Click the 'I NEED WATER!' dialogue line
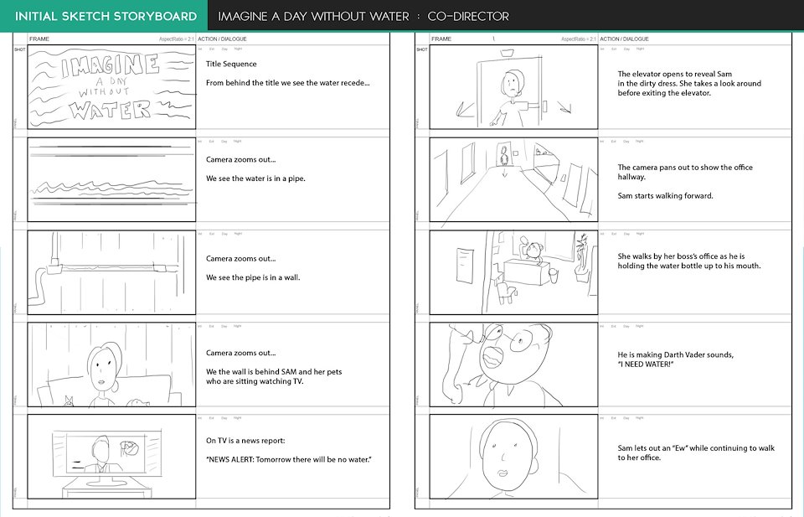 tap(646, 364)
